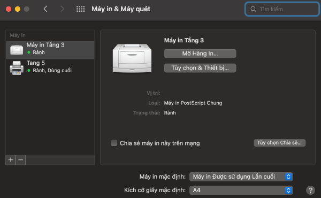Remove printer with the minus button

pyautogui.click(x=21, y=159)
